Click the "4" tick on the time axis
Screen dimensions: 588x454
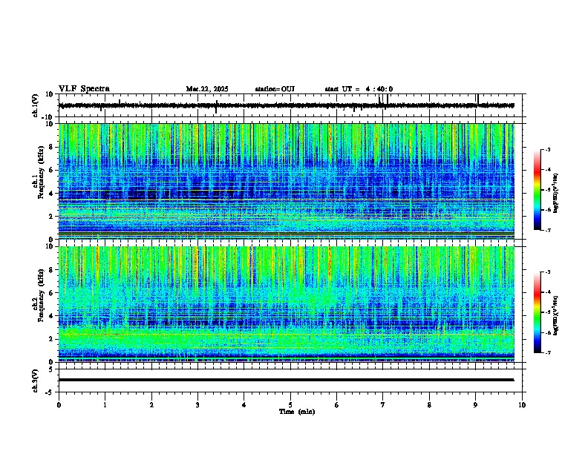pos(244,405)
